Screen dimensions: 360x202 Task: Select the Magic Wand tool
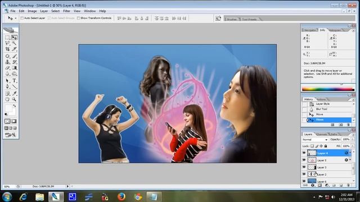[14, 43]
